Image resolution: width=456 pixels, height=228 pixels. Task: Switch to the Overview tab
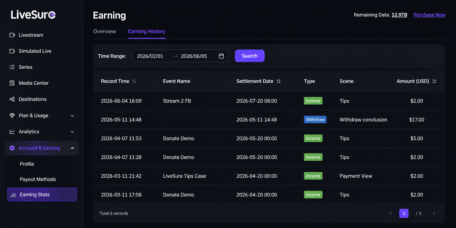(105, 31)
